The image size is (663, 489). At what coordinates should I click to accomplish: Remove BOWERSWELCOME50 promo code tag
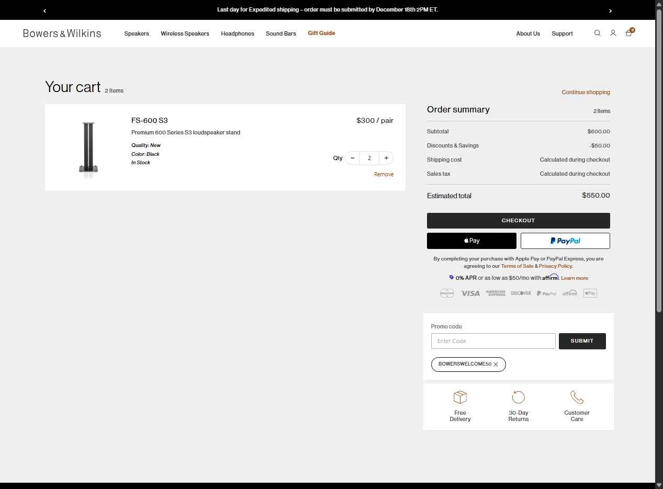tap(496, 365)
